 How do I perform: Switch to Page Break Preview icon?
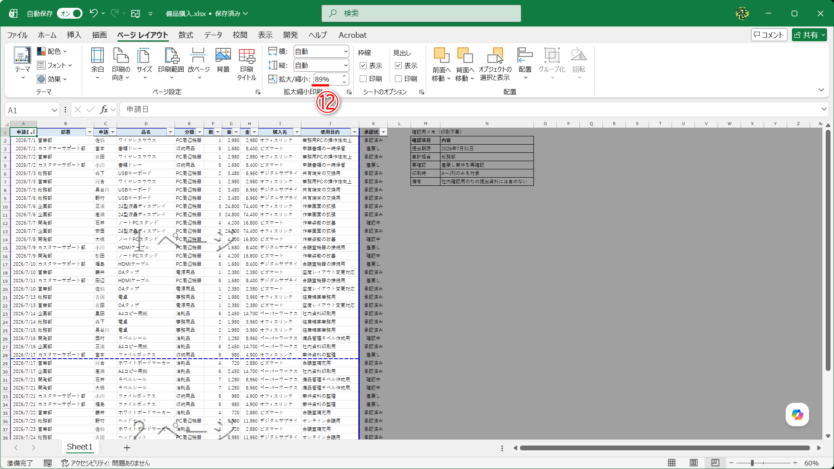tap(715, 463)
